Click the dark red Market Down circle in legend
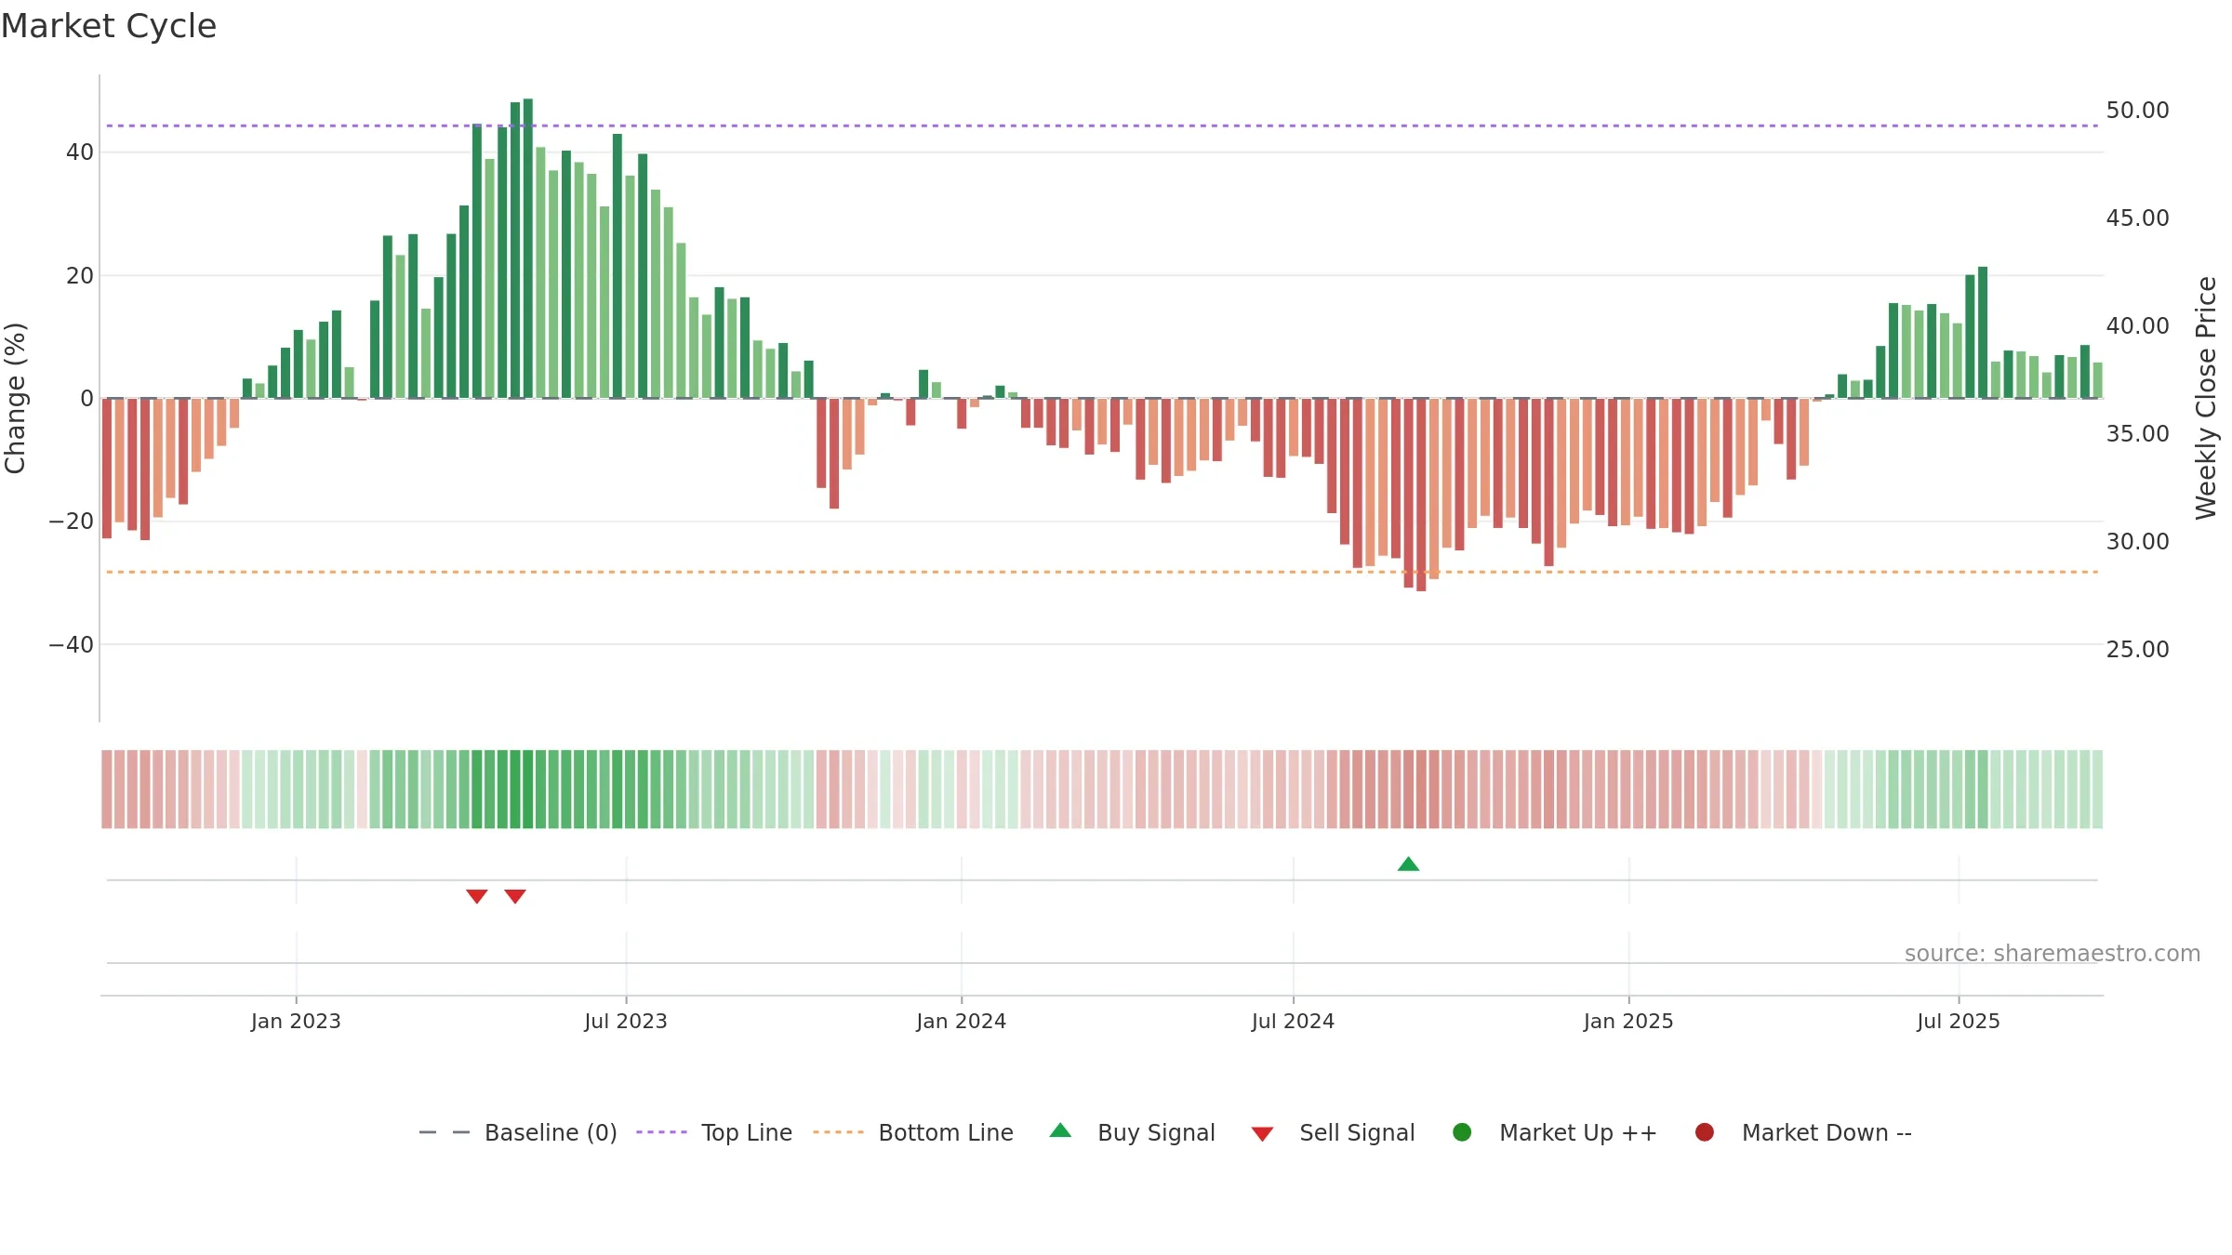The height and width of the screenshot is (1255, 2232). pos(1705,1132)
